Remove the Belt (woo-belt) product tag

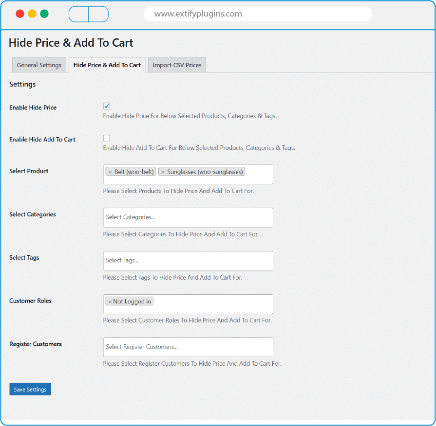(x=110, y=172)
